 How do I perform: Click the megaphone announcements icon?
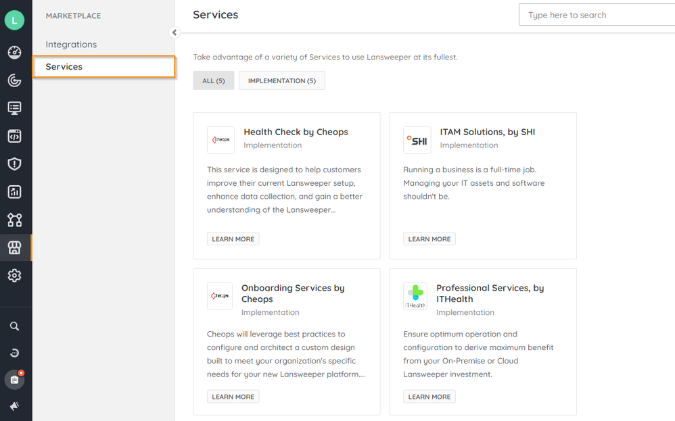[x=14, y=406]
